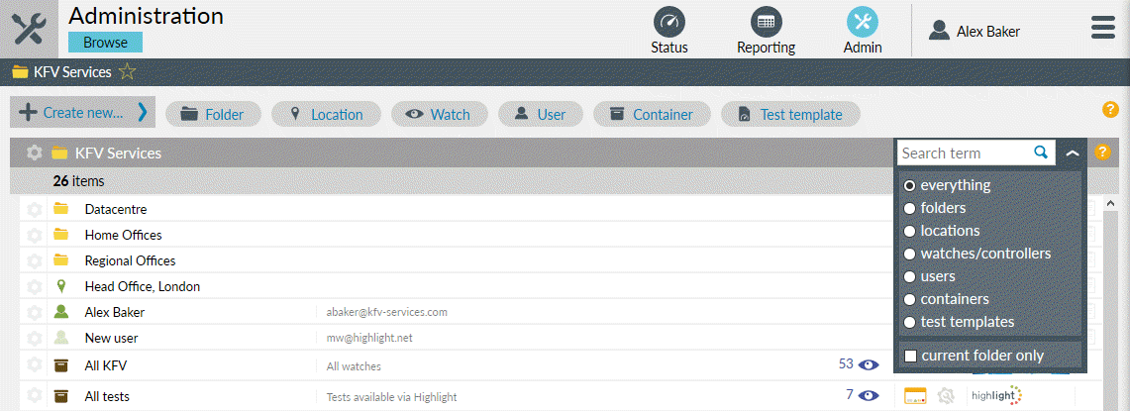Viewport: 1130px width, 411px height.
Task: Select the 'folders' search filter
Action: (x=909, y=208)
